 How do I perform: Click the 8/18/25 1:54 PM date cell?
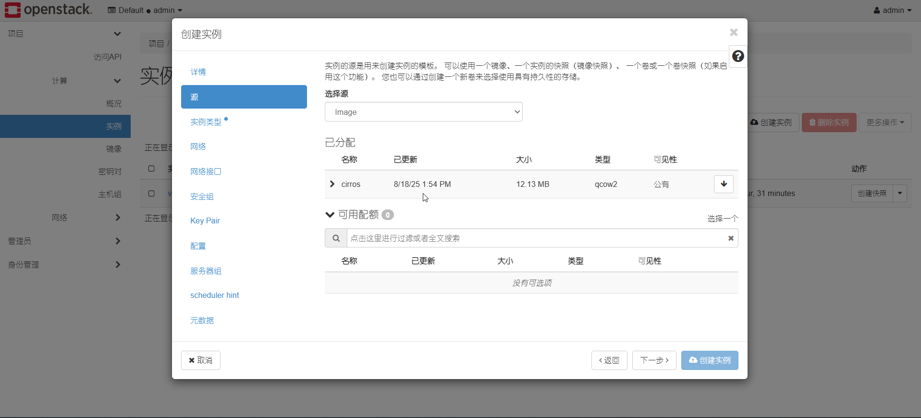tap(422, 184)
